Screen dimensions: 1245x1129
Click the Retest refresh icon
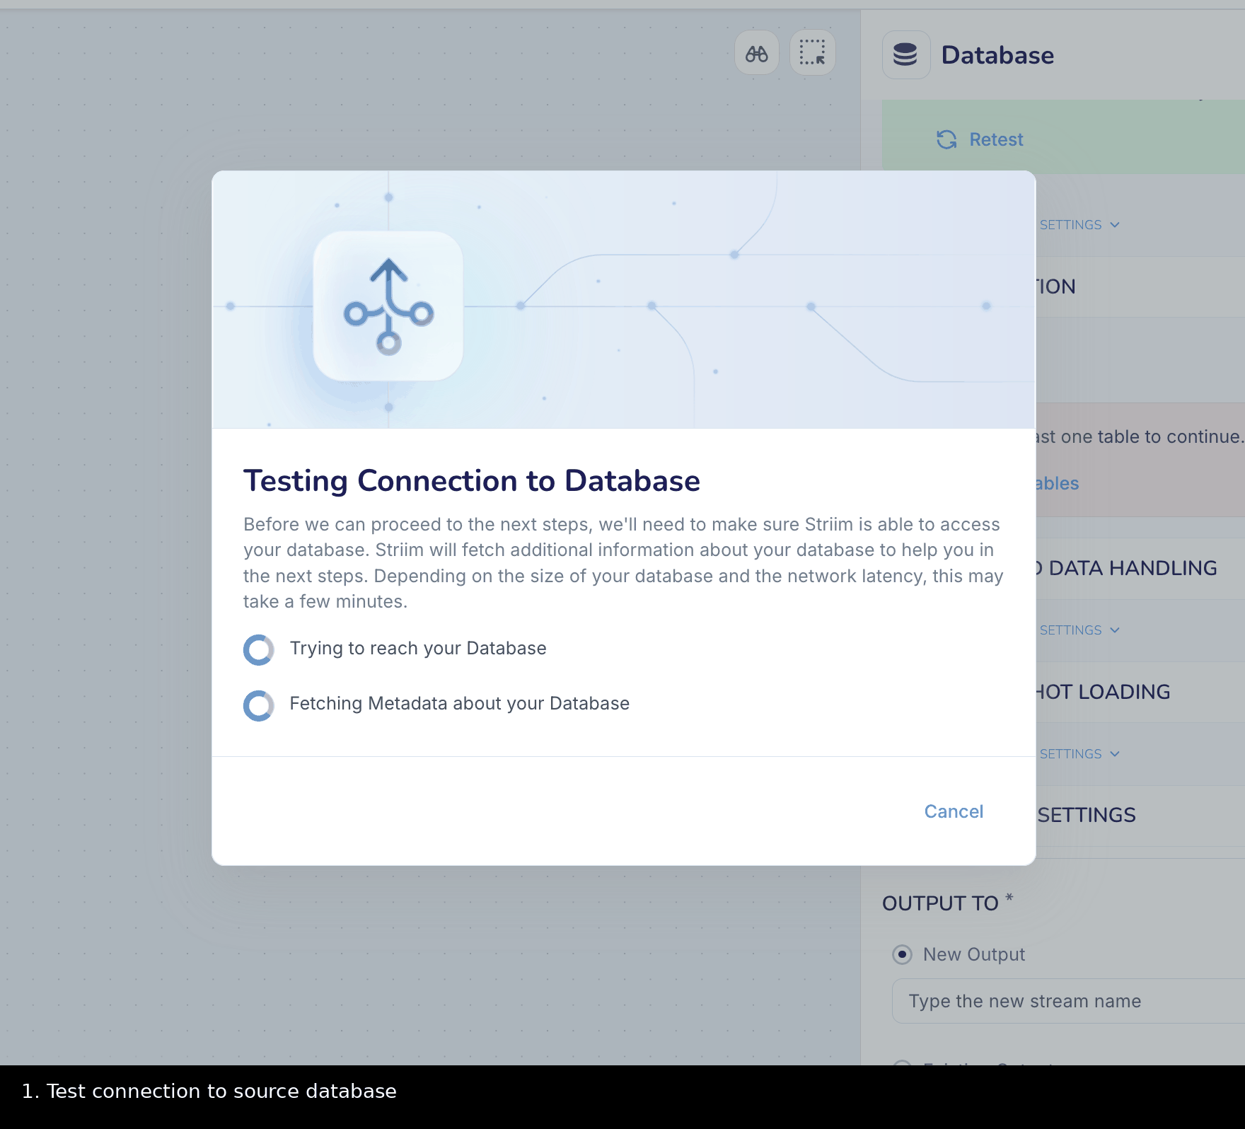[x=946, y=140]
